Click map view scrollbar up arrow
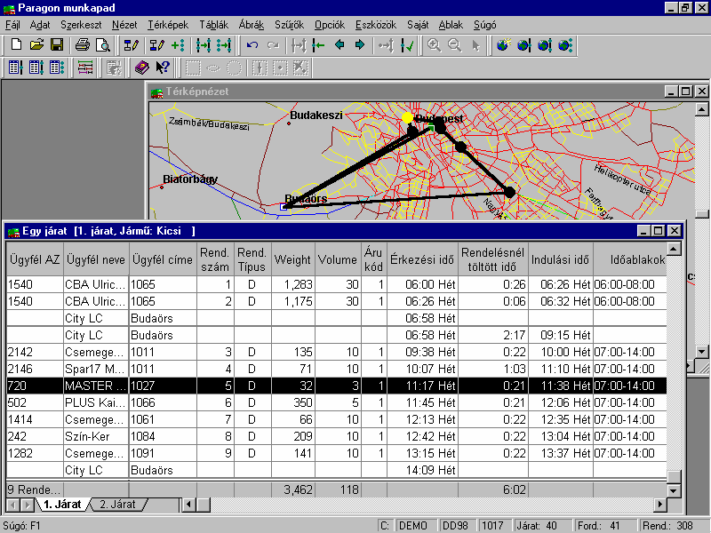Screen dimensions: 711x533 [x=701, y=109]
